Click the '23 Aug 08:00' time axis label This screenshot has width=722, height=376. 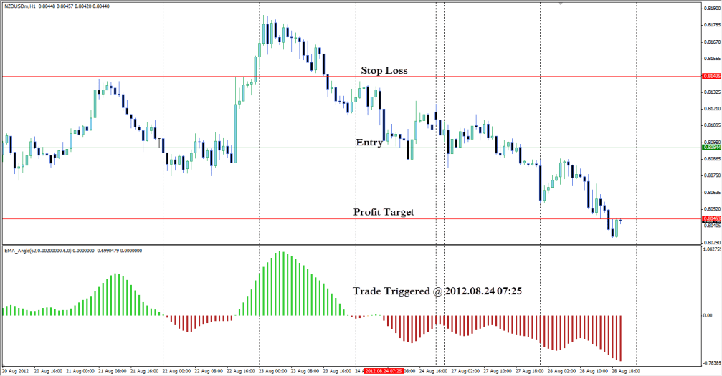click(x=305, y=371)
